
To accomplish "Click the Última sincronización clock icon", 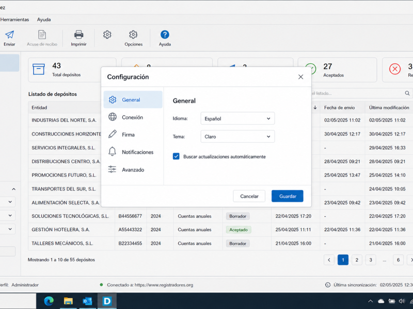I will click(x=328, y=285).
